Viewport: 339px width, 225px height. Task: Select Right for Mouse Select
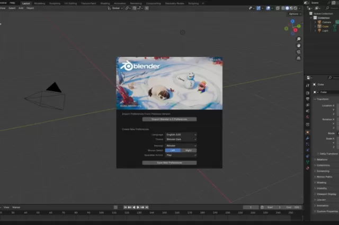[x=189, y=151]
